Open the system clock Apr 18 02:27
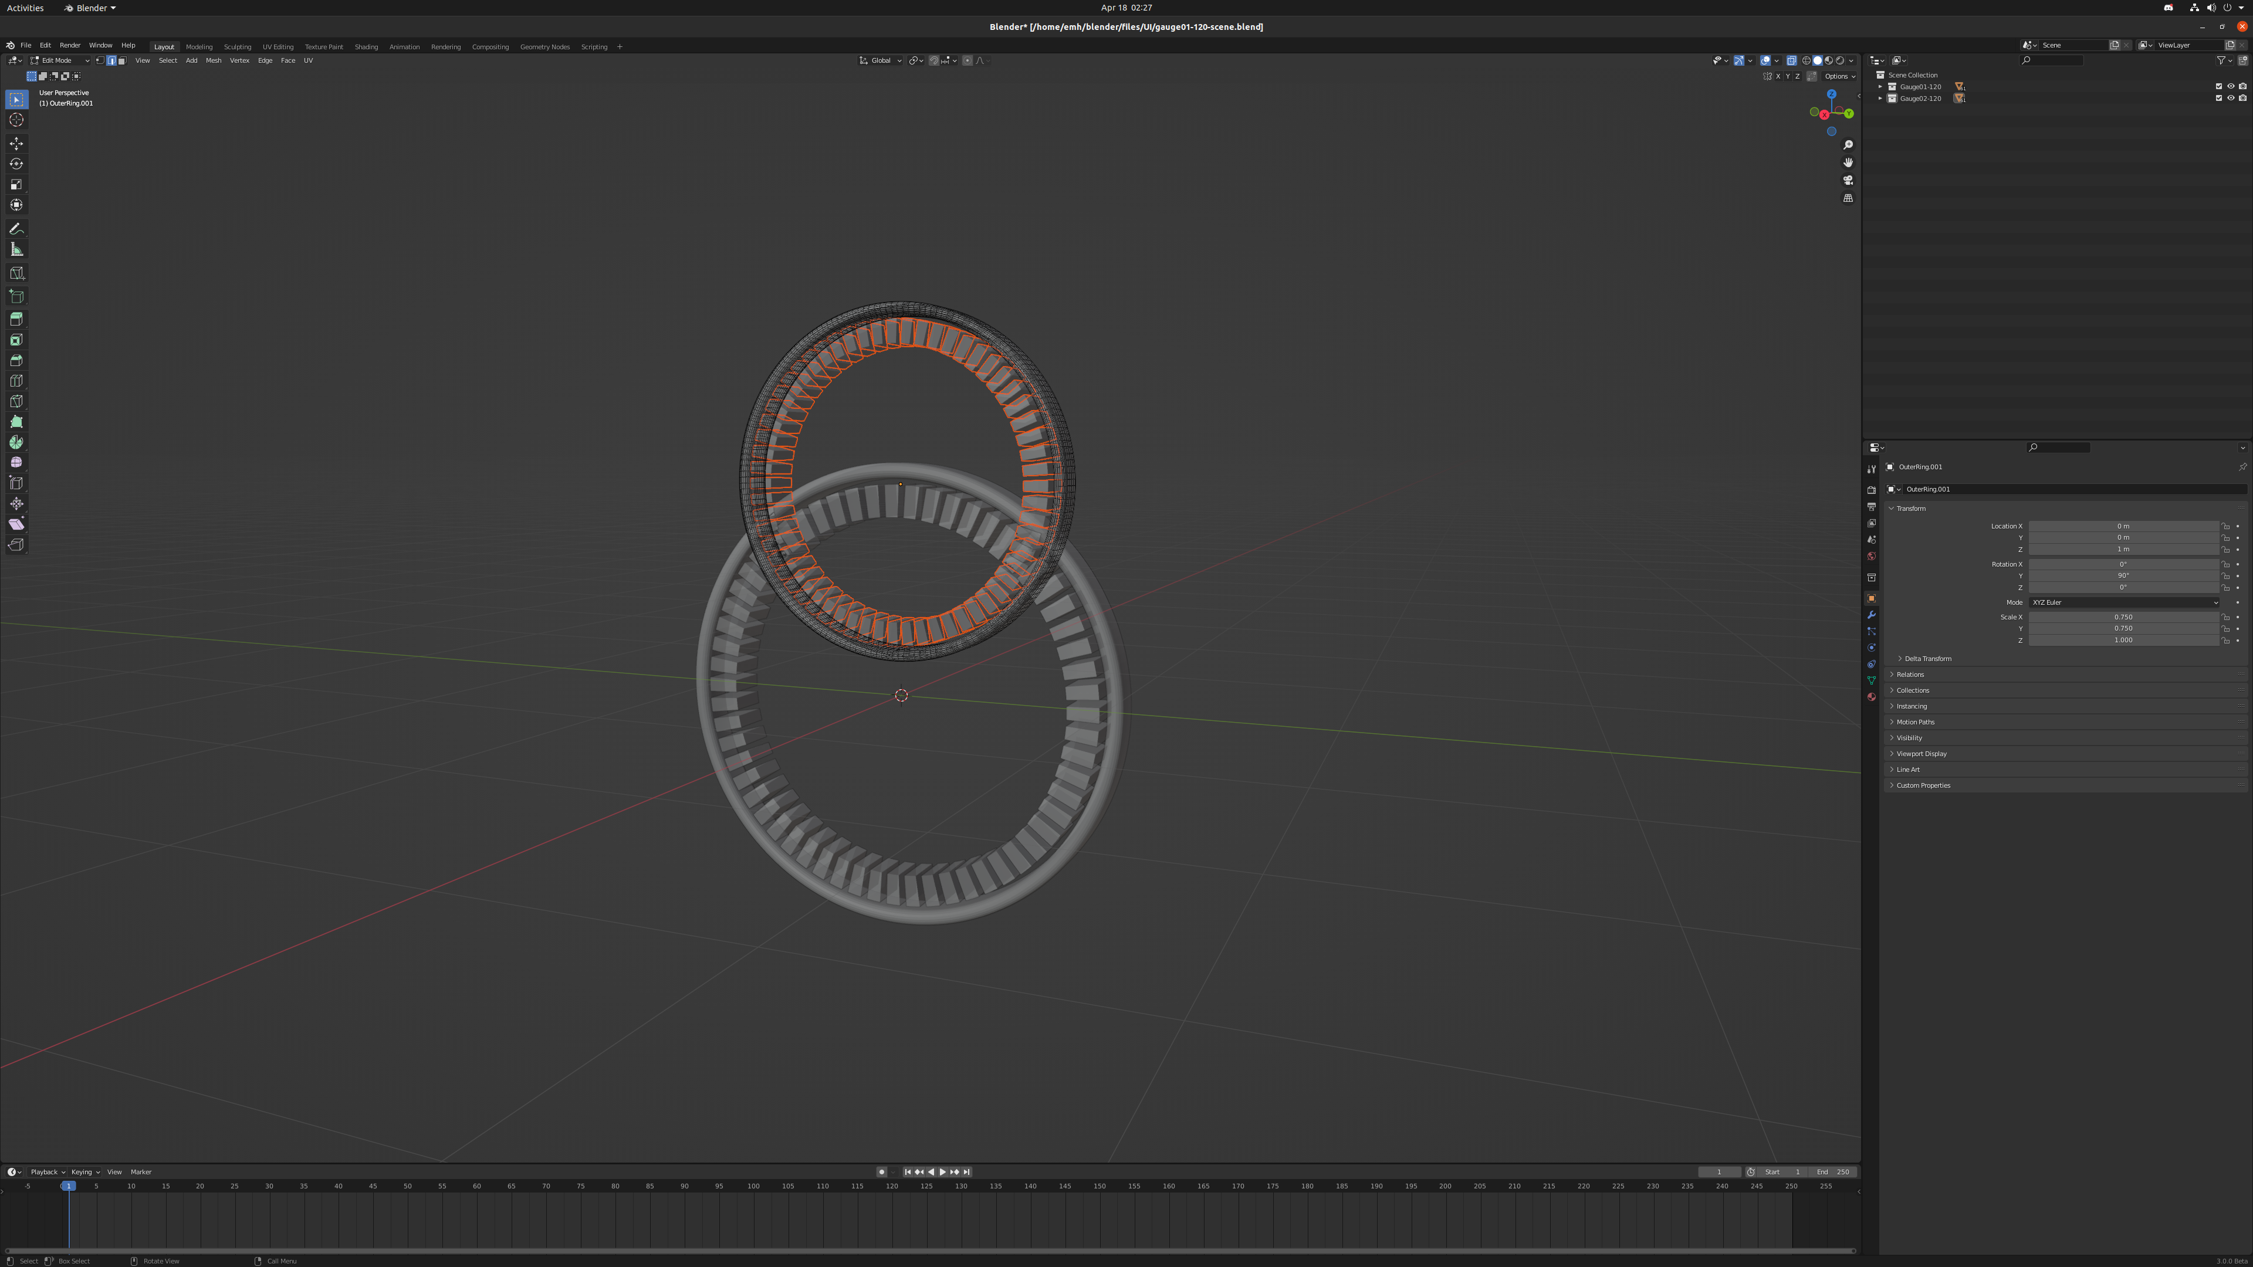 coord(1126,8)
